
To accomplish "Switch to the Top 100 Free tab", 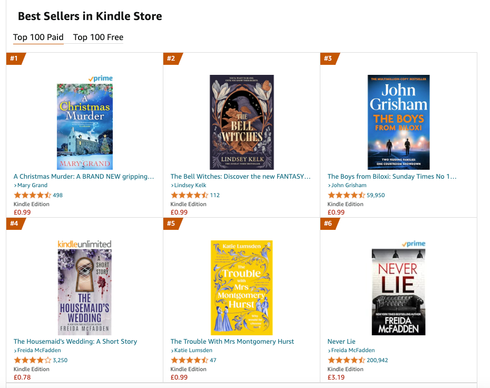I will tap(98, 37).
